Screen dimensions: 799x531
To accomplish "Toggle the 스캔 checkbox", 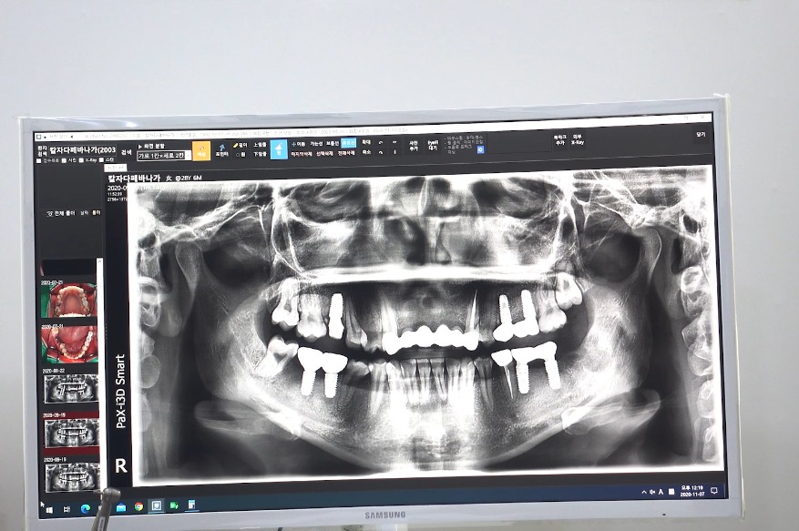I will (x=101, y=160).
